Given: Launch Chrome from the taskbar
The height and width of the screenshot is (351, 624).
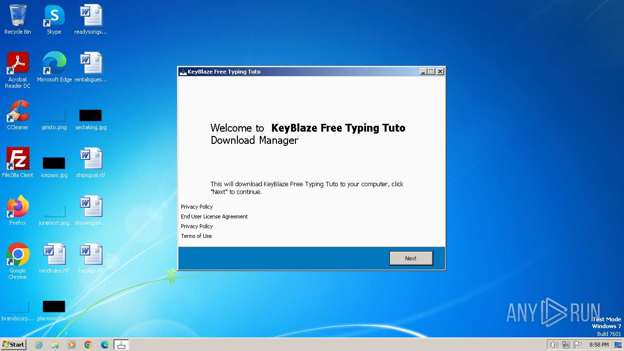Looking at the screenshot, I should [x=88, y=345].
